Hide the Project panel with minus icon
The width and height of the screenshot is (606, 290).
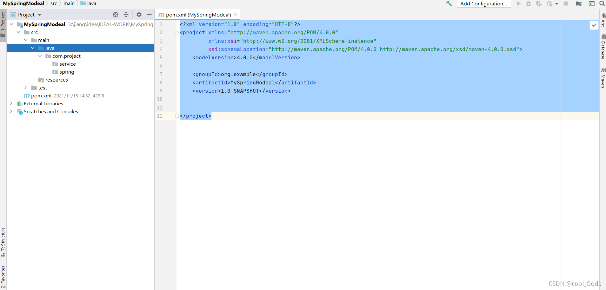coord(149,15)
